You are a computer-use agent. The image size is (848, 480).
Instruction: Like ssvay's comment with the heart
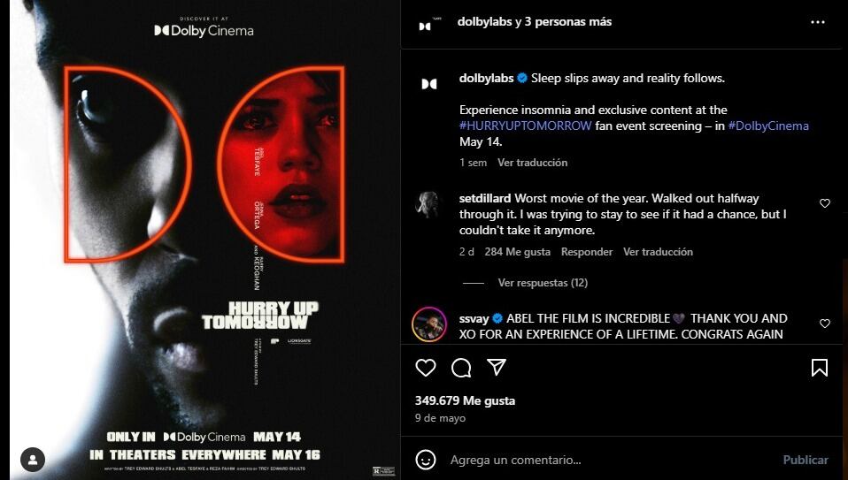pos(825,324)
